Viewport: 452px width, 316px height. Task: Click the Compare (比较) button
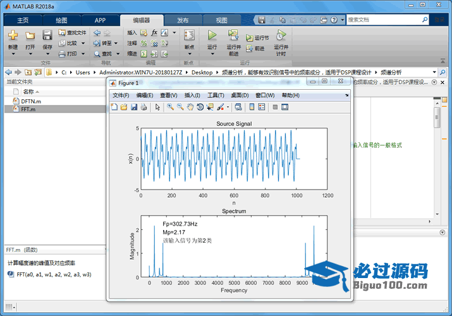[x=68, y=43]
